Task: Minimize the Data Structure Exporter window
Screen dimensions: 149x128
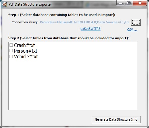Action: pos(120,3)
